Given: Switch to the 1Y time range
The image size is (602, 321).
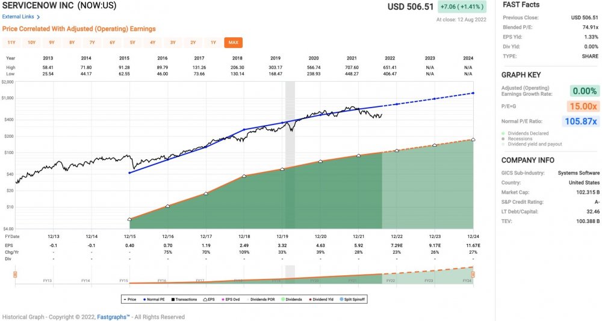Looking at the screenshot, I should pos(213,43).
